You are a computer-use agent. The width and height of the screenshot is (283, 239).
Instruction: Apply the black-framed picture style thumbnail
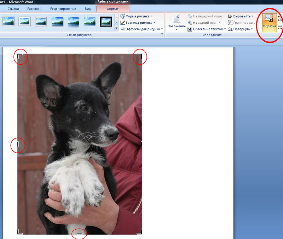(106, 22)
